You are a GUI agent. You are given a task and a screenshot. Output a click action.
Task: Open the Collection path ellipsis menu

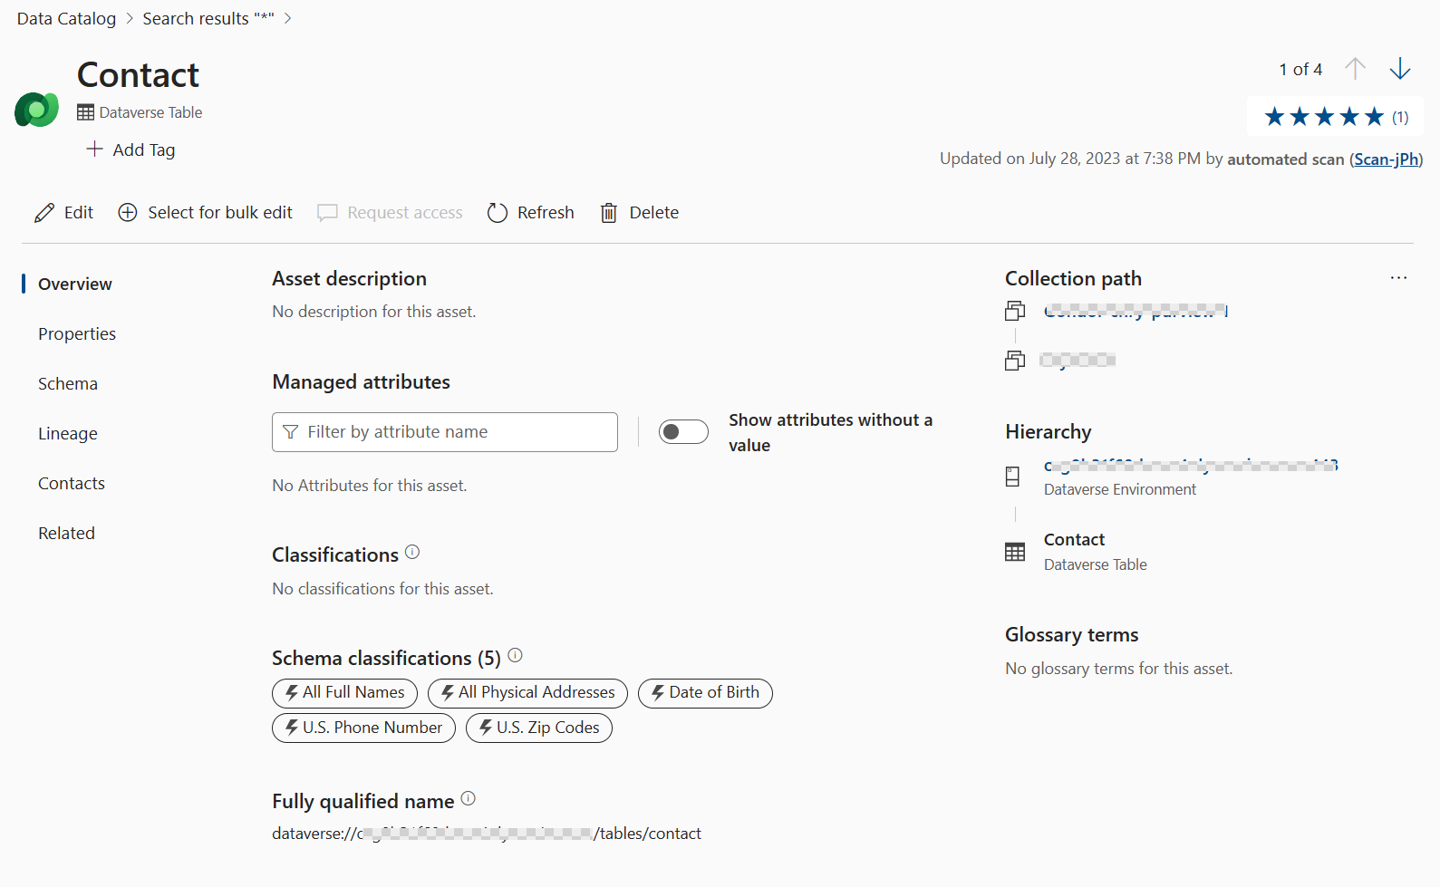1398,277
